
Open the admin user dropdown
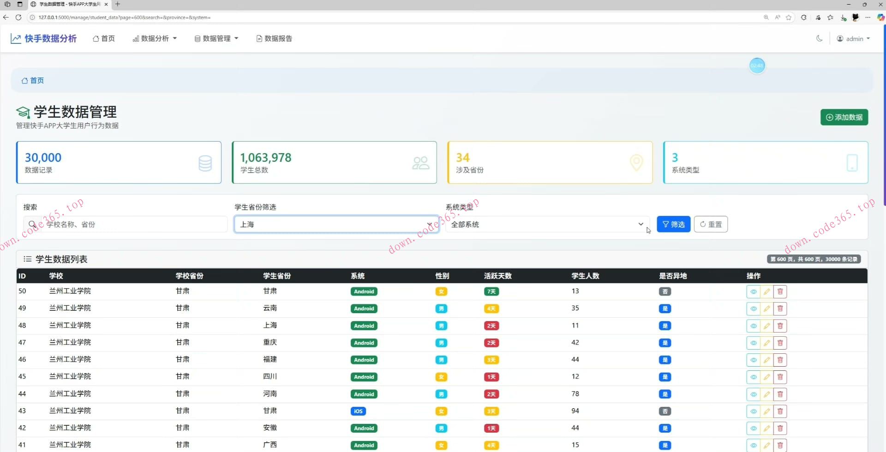tap(853, 39)
